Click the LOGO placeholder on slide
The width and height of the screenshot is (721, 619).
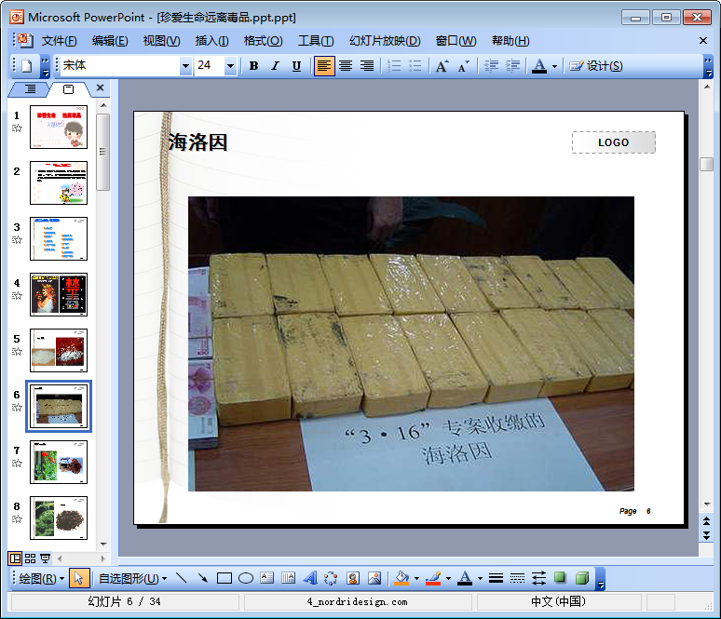point(613,142)
